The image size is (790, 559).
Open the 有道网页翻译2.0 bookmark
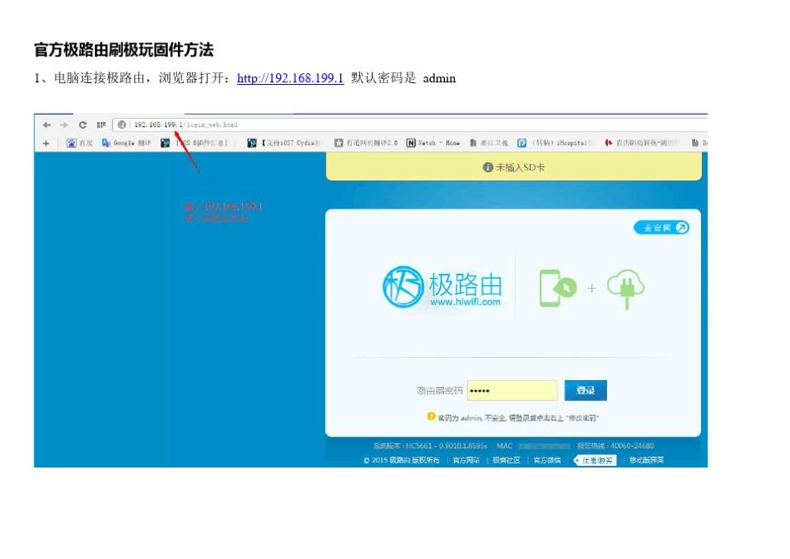pyautogui.click(x=366, y=143)
